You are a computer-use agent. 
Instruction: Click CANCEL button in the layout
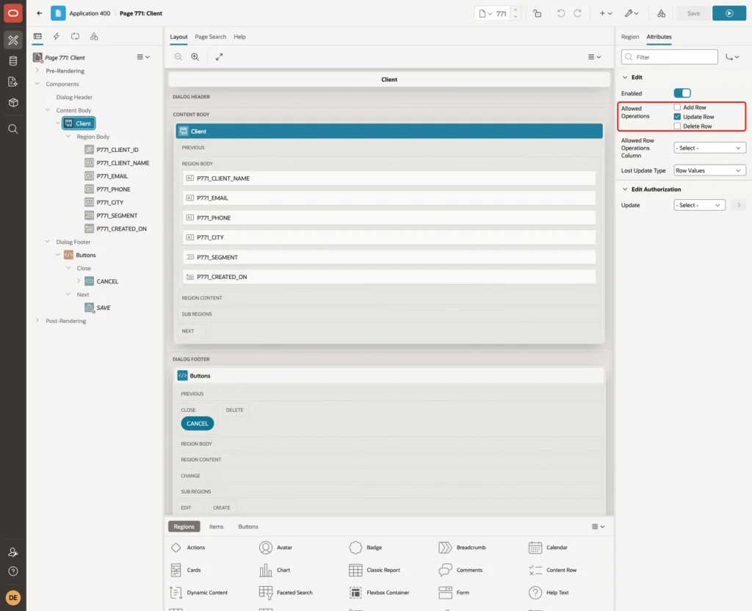tap(197, 424)
